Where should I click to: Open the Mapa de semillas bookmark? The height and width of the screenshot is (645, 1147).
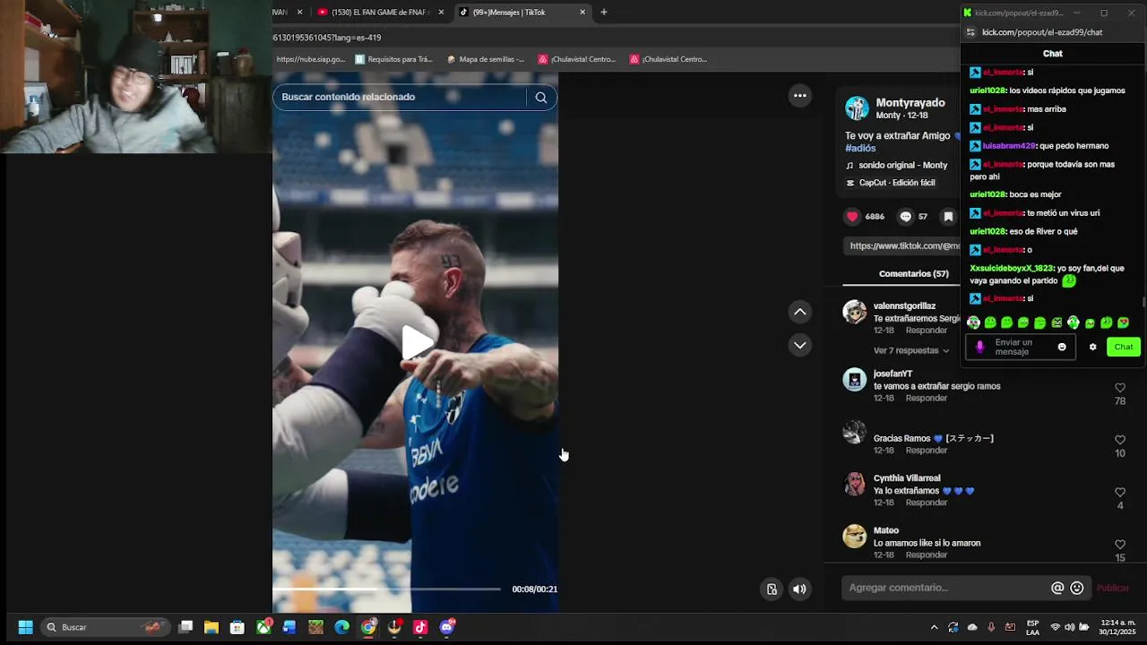click(x=486, y=59)
